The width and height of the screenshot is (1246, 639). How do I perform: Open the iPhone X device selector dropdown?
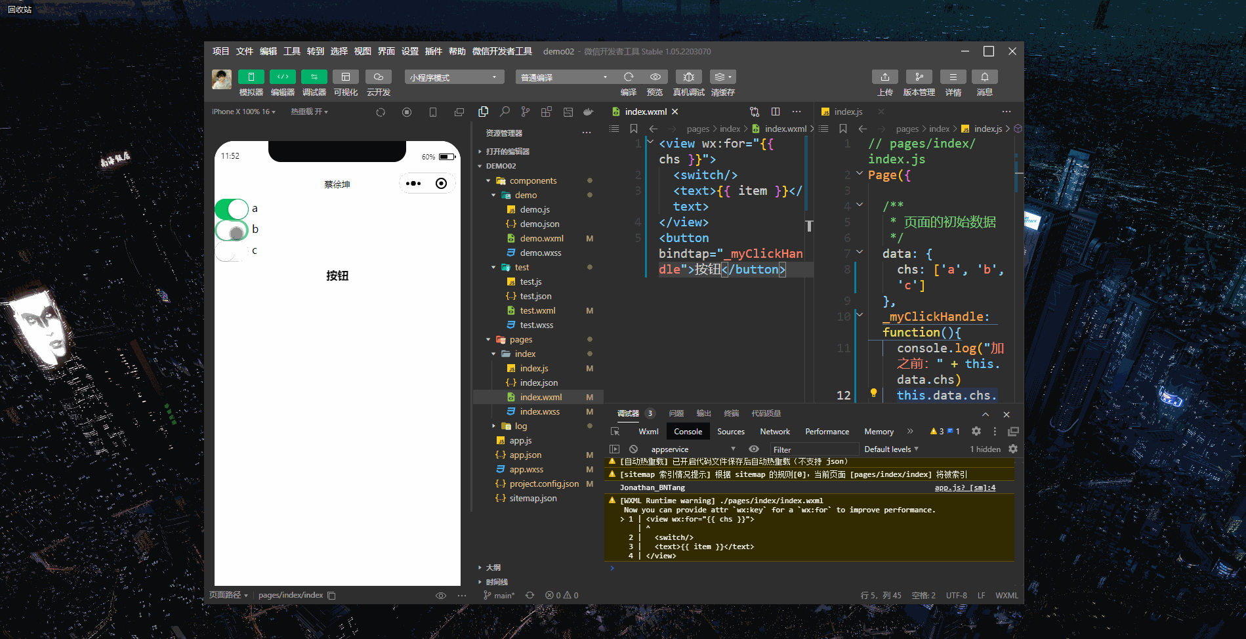243,112
